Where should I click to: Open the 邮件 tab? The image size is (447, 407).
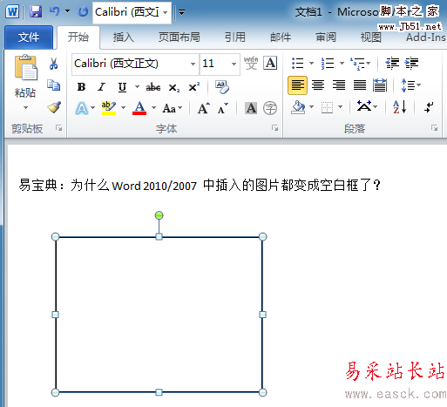(281, 37)
